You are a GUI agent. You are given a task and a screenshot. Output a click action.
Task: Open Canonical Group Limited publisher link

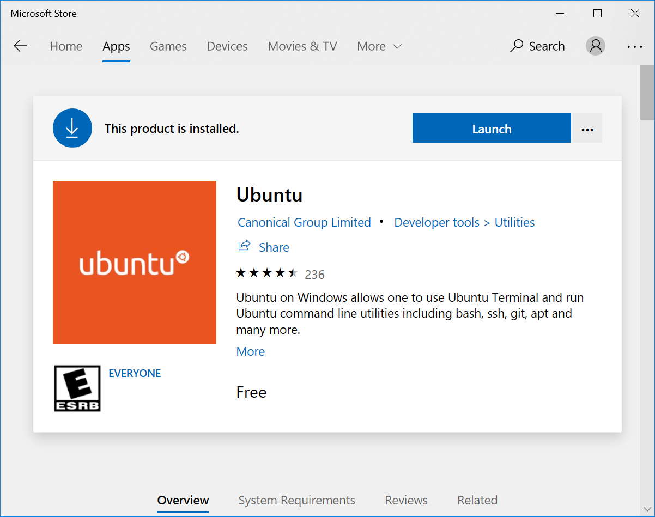304,222
